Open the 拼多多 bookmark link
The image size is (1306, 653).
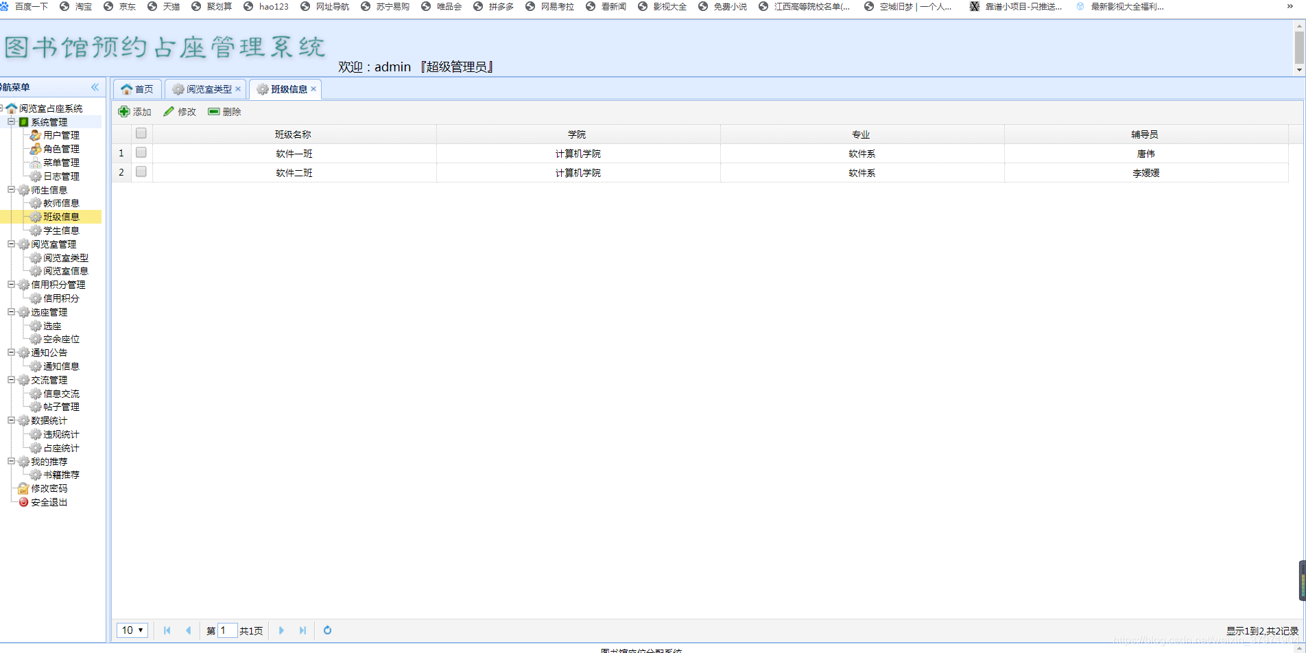[x=493, y=6]
